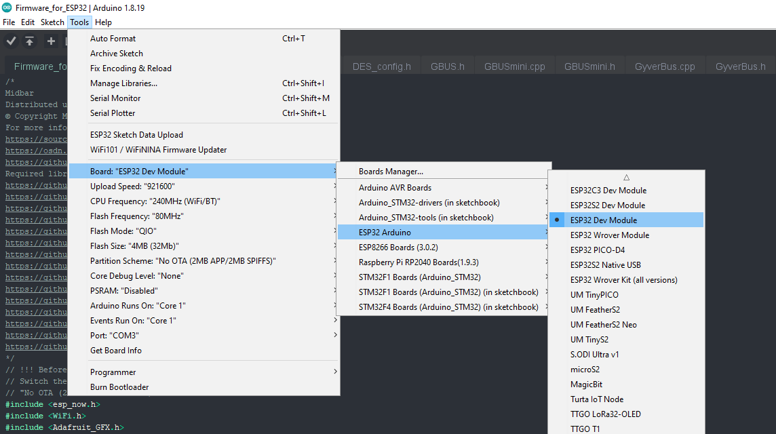This screenshot has width=776, height=434.
Task: Expand the Upload Speed "921600" submenu
Action: point(204,186)
